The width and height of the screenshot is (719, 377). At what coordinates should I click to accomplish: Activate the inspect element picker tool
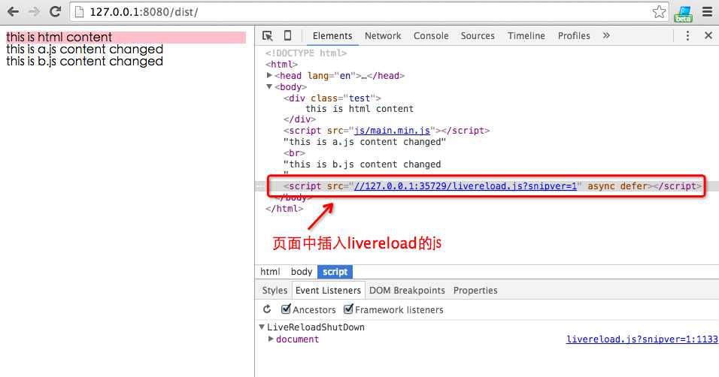tap(267, 36)
